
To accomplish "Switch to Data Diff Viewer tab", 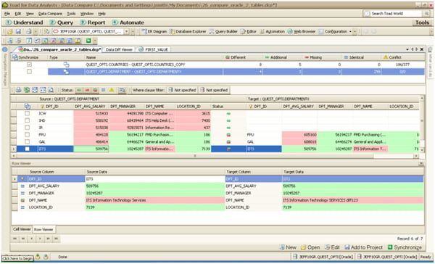I will point(119,49).
